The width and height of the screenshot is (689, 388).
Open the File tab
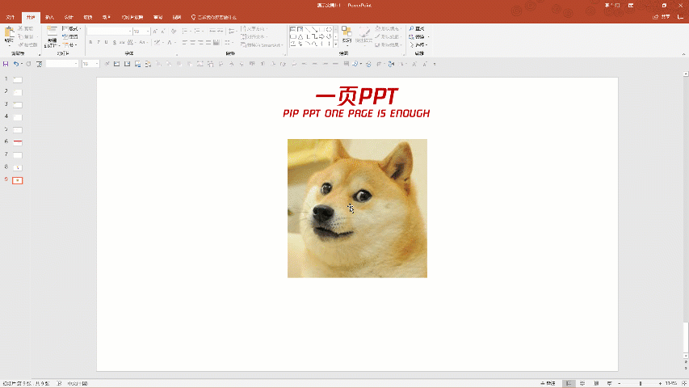pyautogui.click(x=11, y=17)
